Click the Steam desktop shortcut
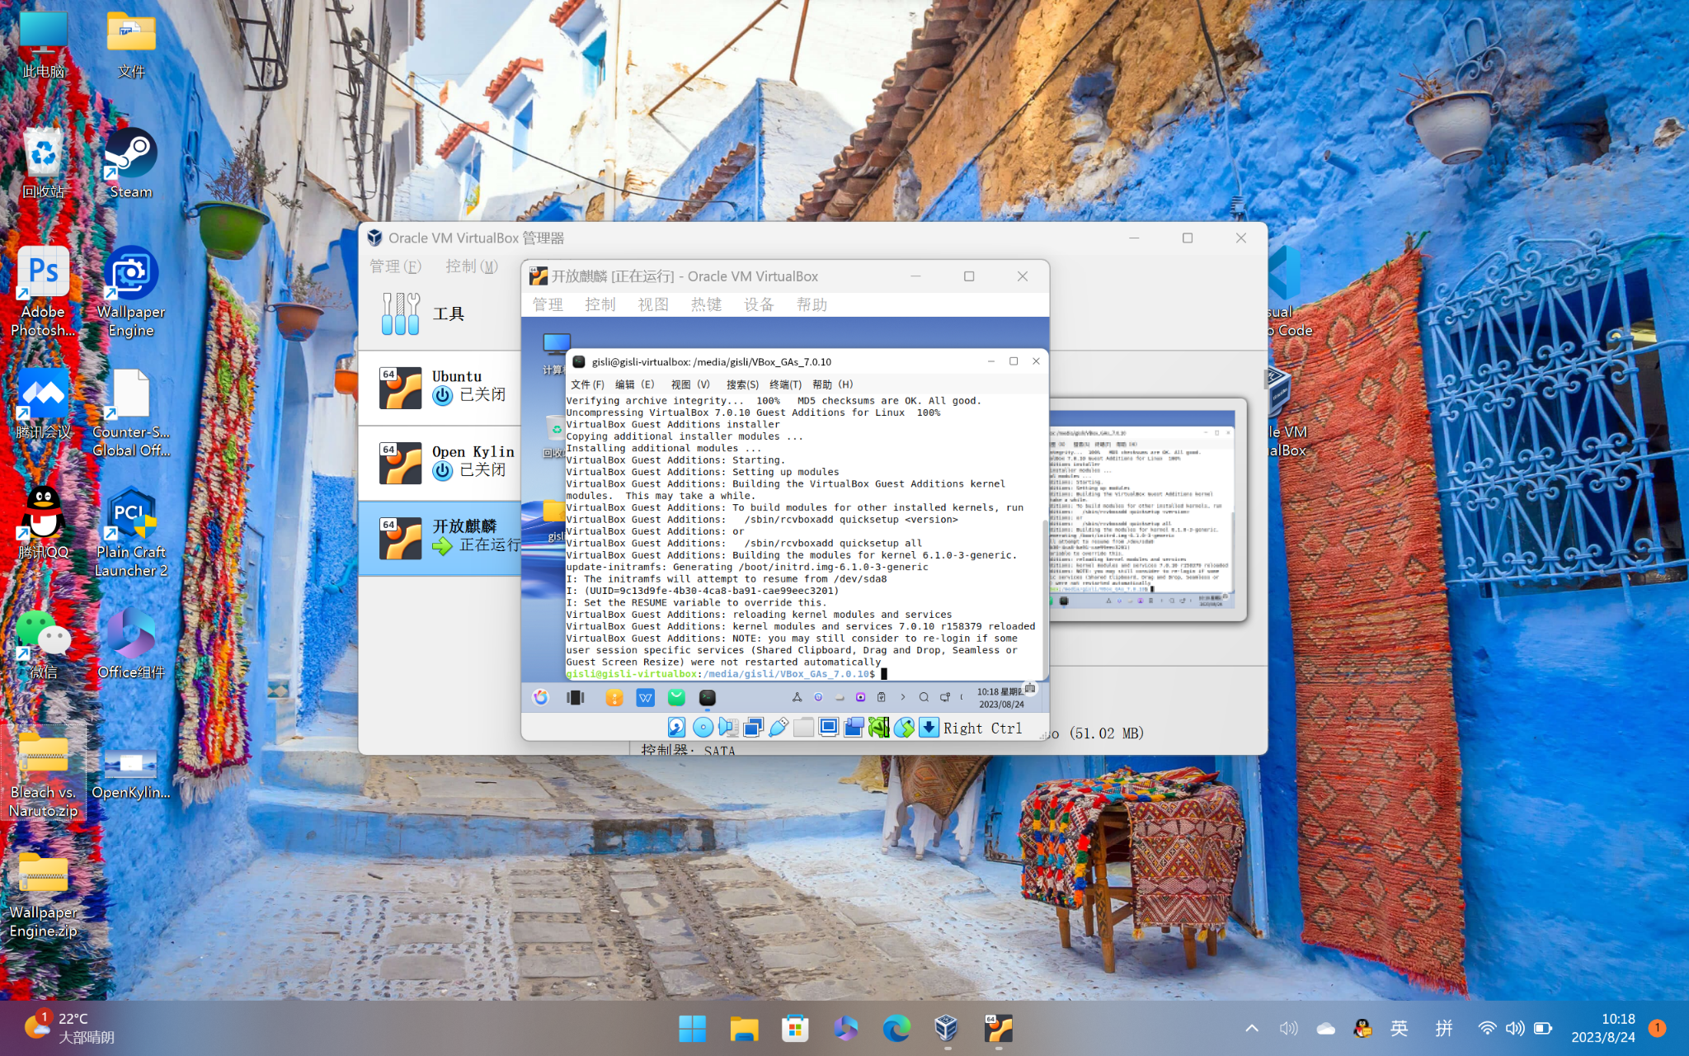Viewport: 1689px width, 1056px height. click(x=130, y=163)
